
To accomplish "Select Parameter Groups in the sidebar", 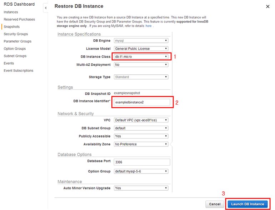I will point(17,41).
